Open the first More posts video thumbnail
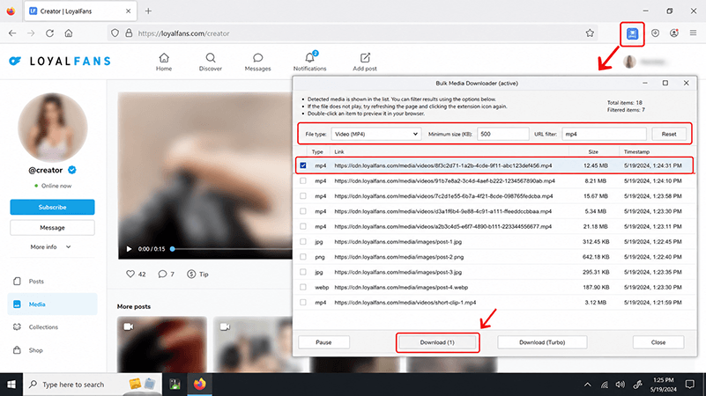Image resolution: width=706 pixels, height=396 pixels. pos(162,344)
